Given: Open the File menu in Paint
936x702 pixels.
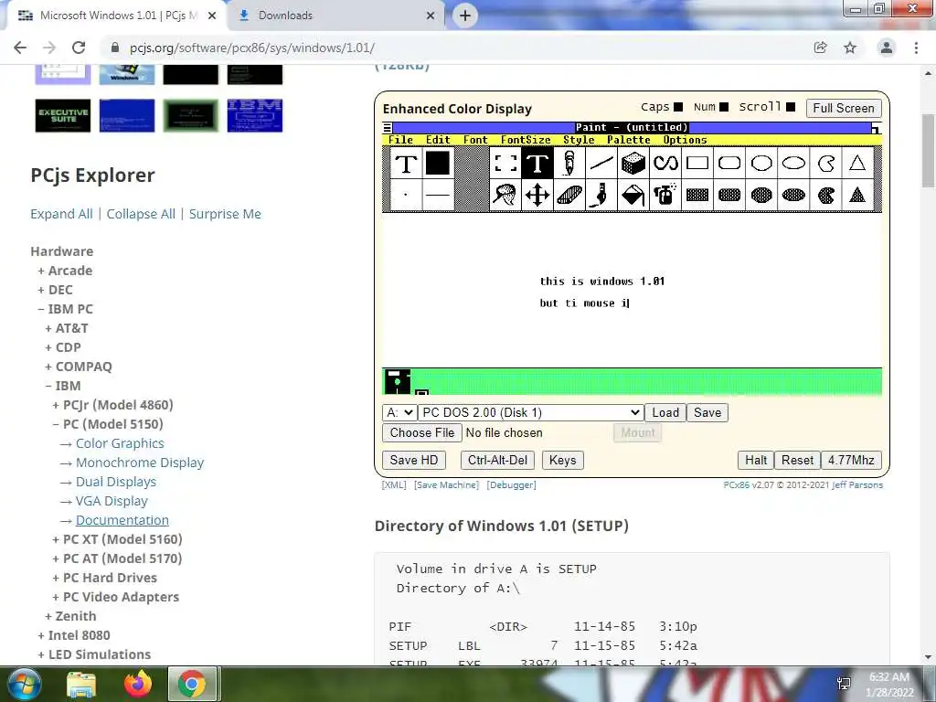Looking at the screenshot, I should (x=400, y=140).
